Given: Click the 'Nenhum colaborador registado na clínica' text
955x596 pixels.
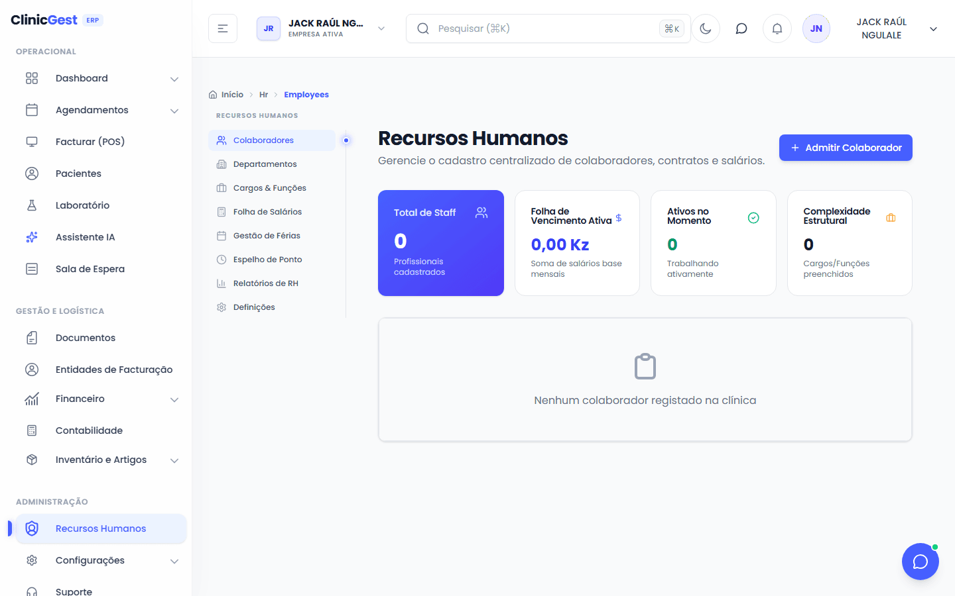Looking at the screenshot, I should click(x=645, y=400).
